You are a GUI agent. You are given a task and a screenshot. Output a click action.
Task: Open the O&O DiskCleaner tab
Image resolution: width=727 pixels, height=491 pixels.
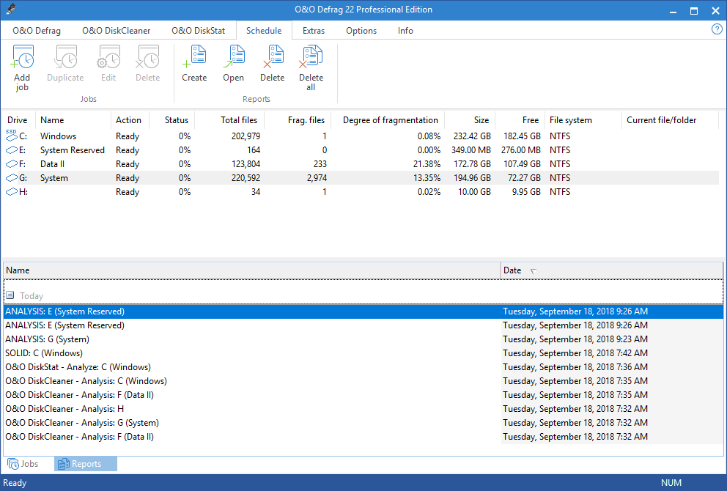pos(117,31)
